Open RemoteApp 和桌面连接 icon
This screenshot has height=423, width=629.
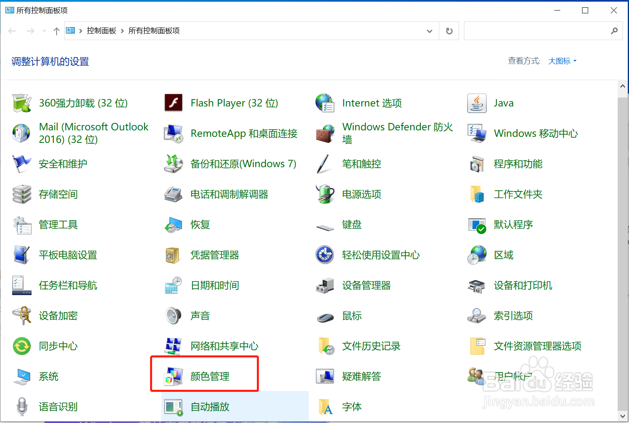(x=174, y=133)
